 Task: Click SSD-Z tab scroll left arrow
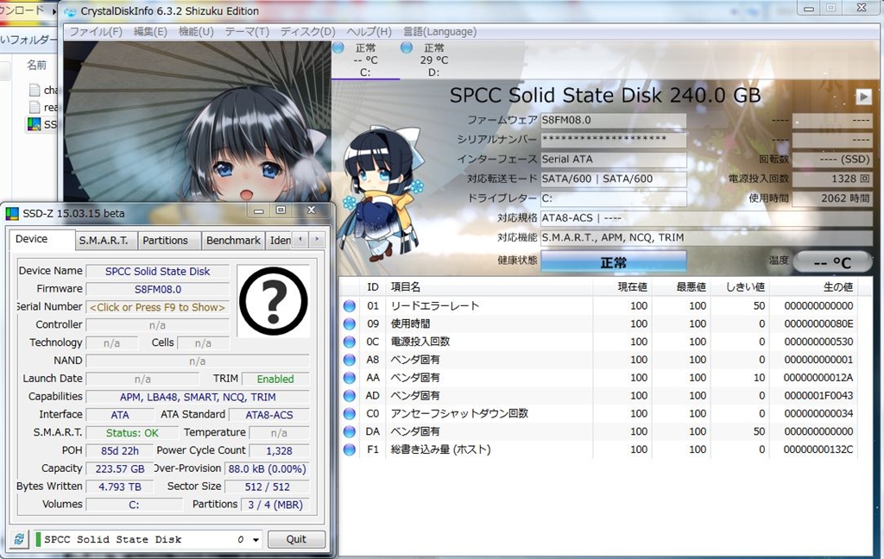[x=300, y=240]
